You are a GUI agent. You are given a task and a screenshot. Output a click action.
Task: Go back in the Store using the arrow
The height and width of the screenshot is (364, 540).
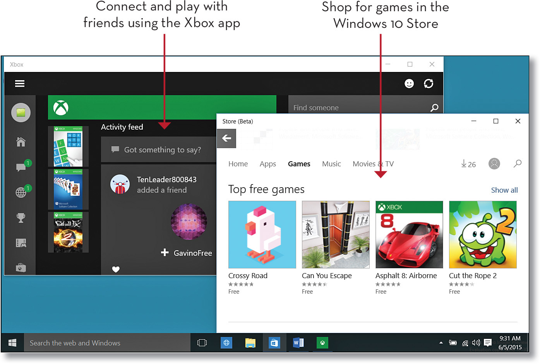tap(226, 138)
